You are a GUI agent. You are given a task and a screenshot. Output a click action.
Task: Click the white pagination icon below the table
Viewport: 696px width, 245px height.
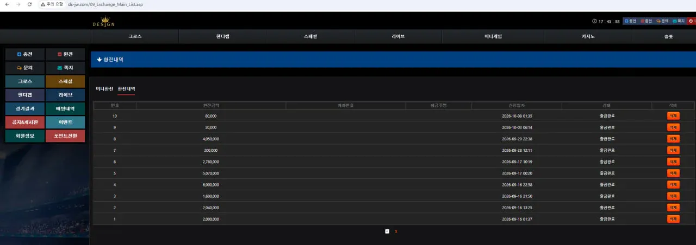pyautogui.click(x=387, y=231)
